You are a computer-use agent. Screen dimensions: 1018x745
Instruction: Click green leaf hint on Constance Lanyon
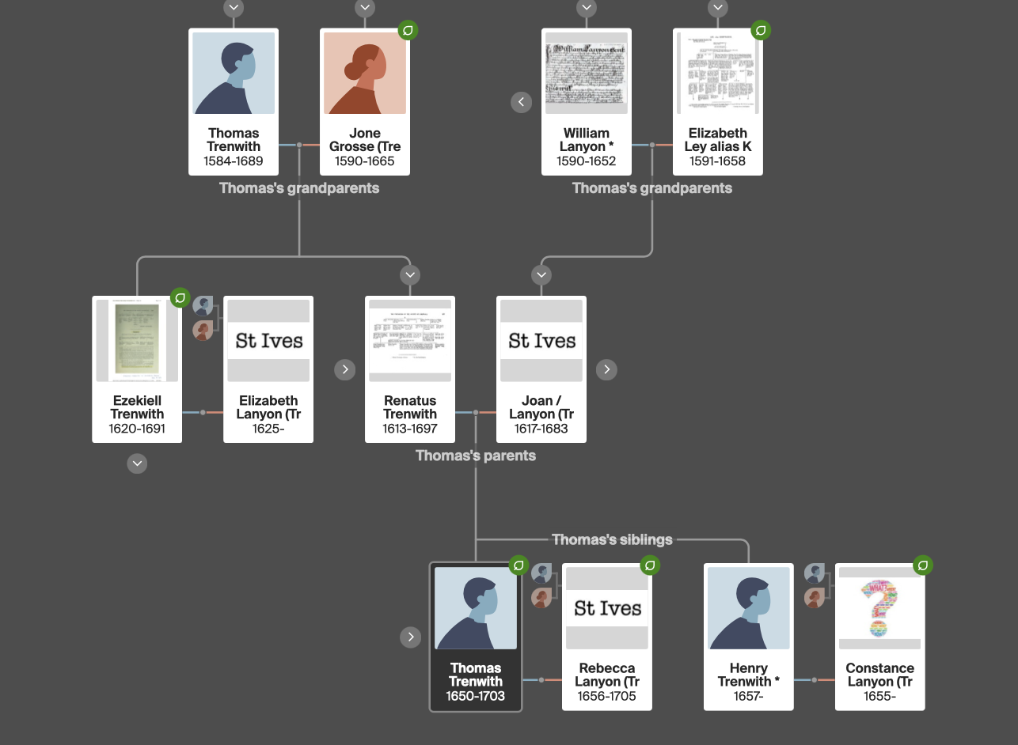point(923,565)
